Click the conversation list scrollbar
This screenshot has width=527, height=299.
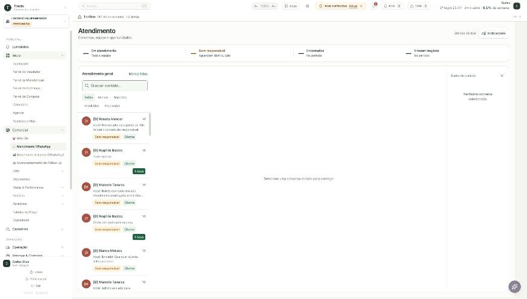[x=150, y=124]
